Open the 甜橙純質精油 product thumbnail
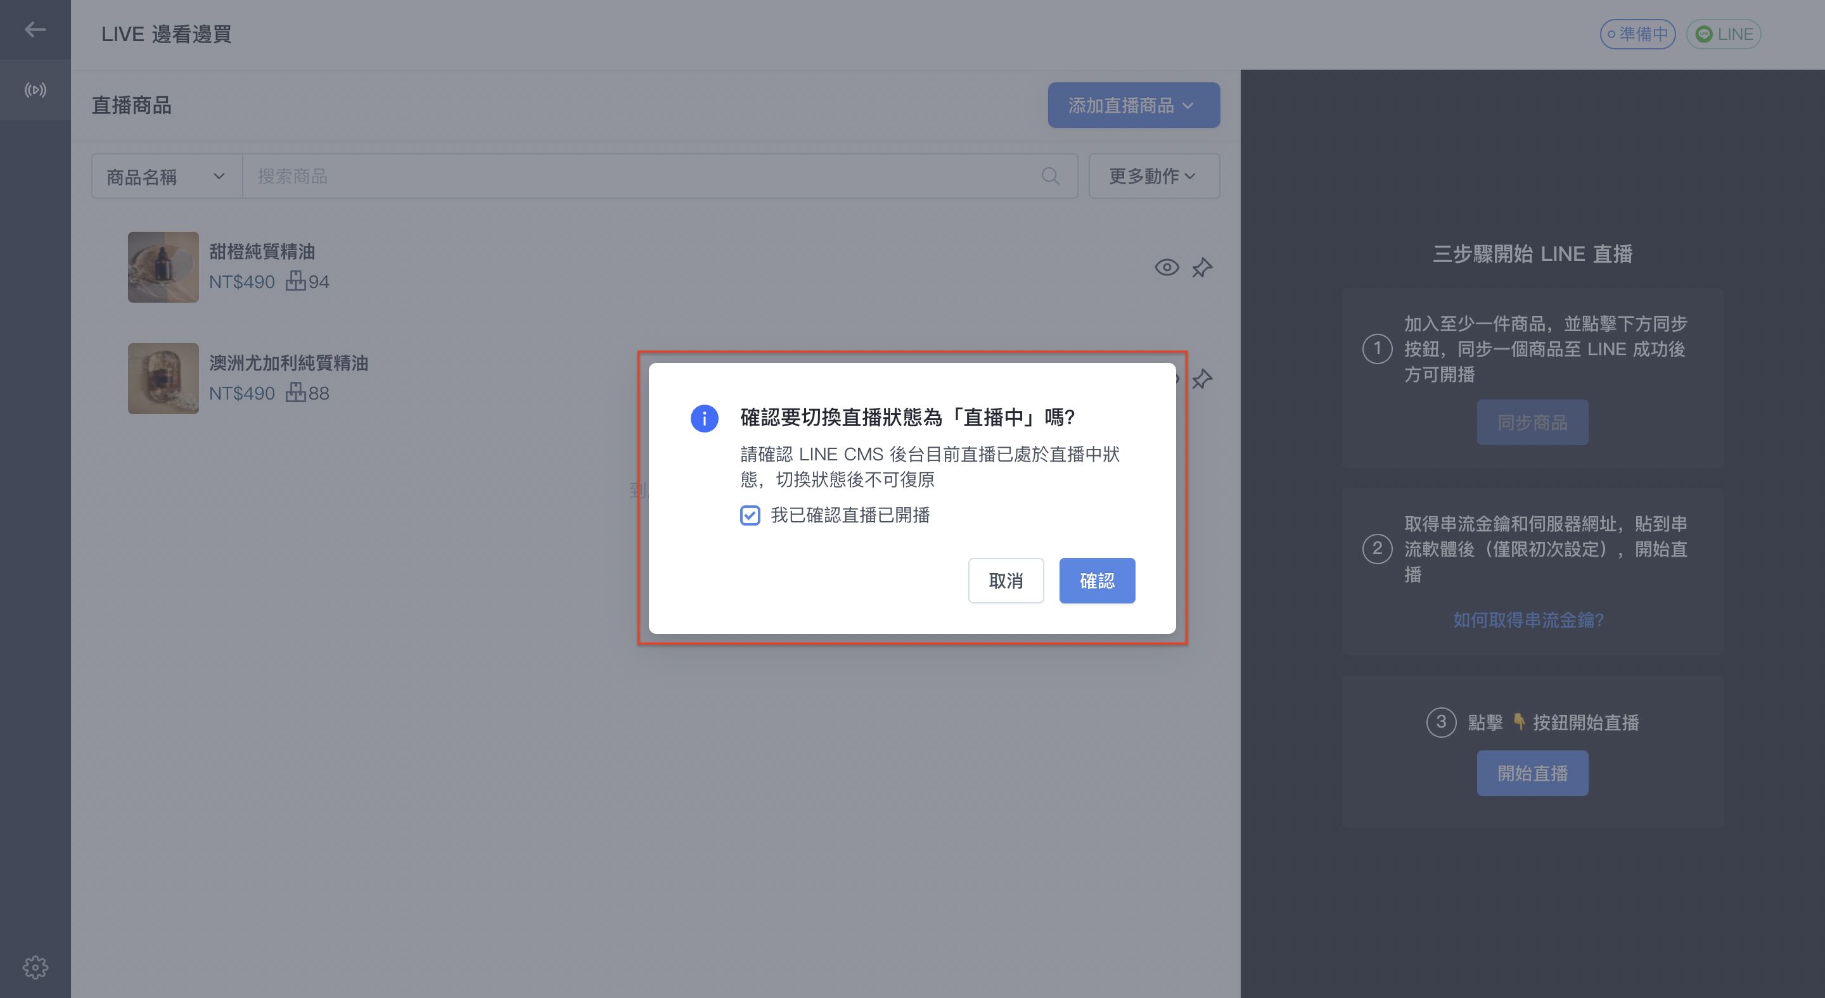This screenshot has height=998, width=1825. [x=163, y=267]
